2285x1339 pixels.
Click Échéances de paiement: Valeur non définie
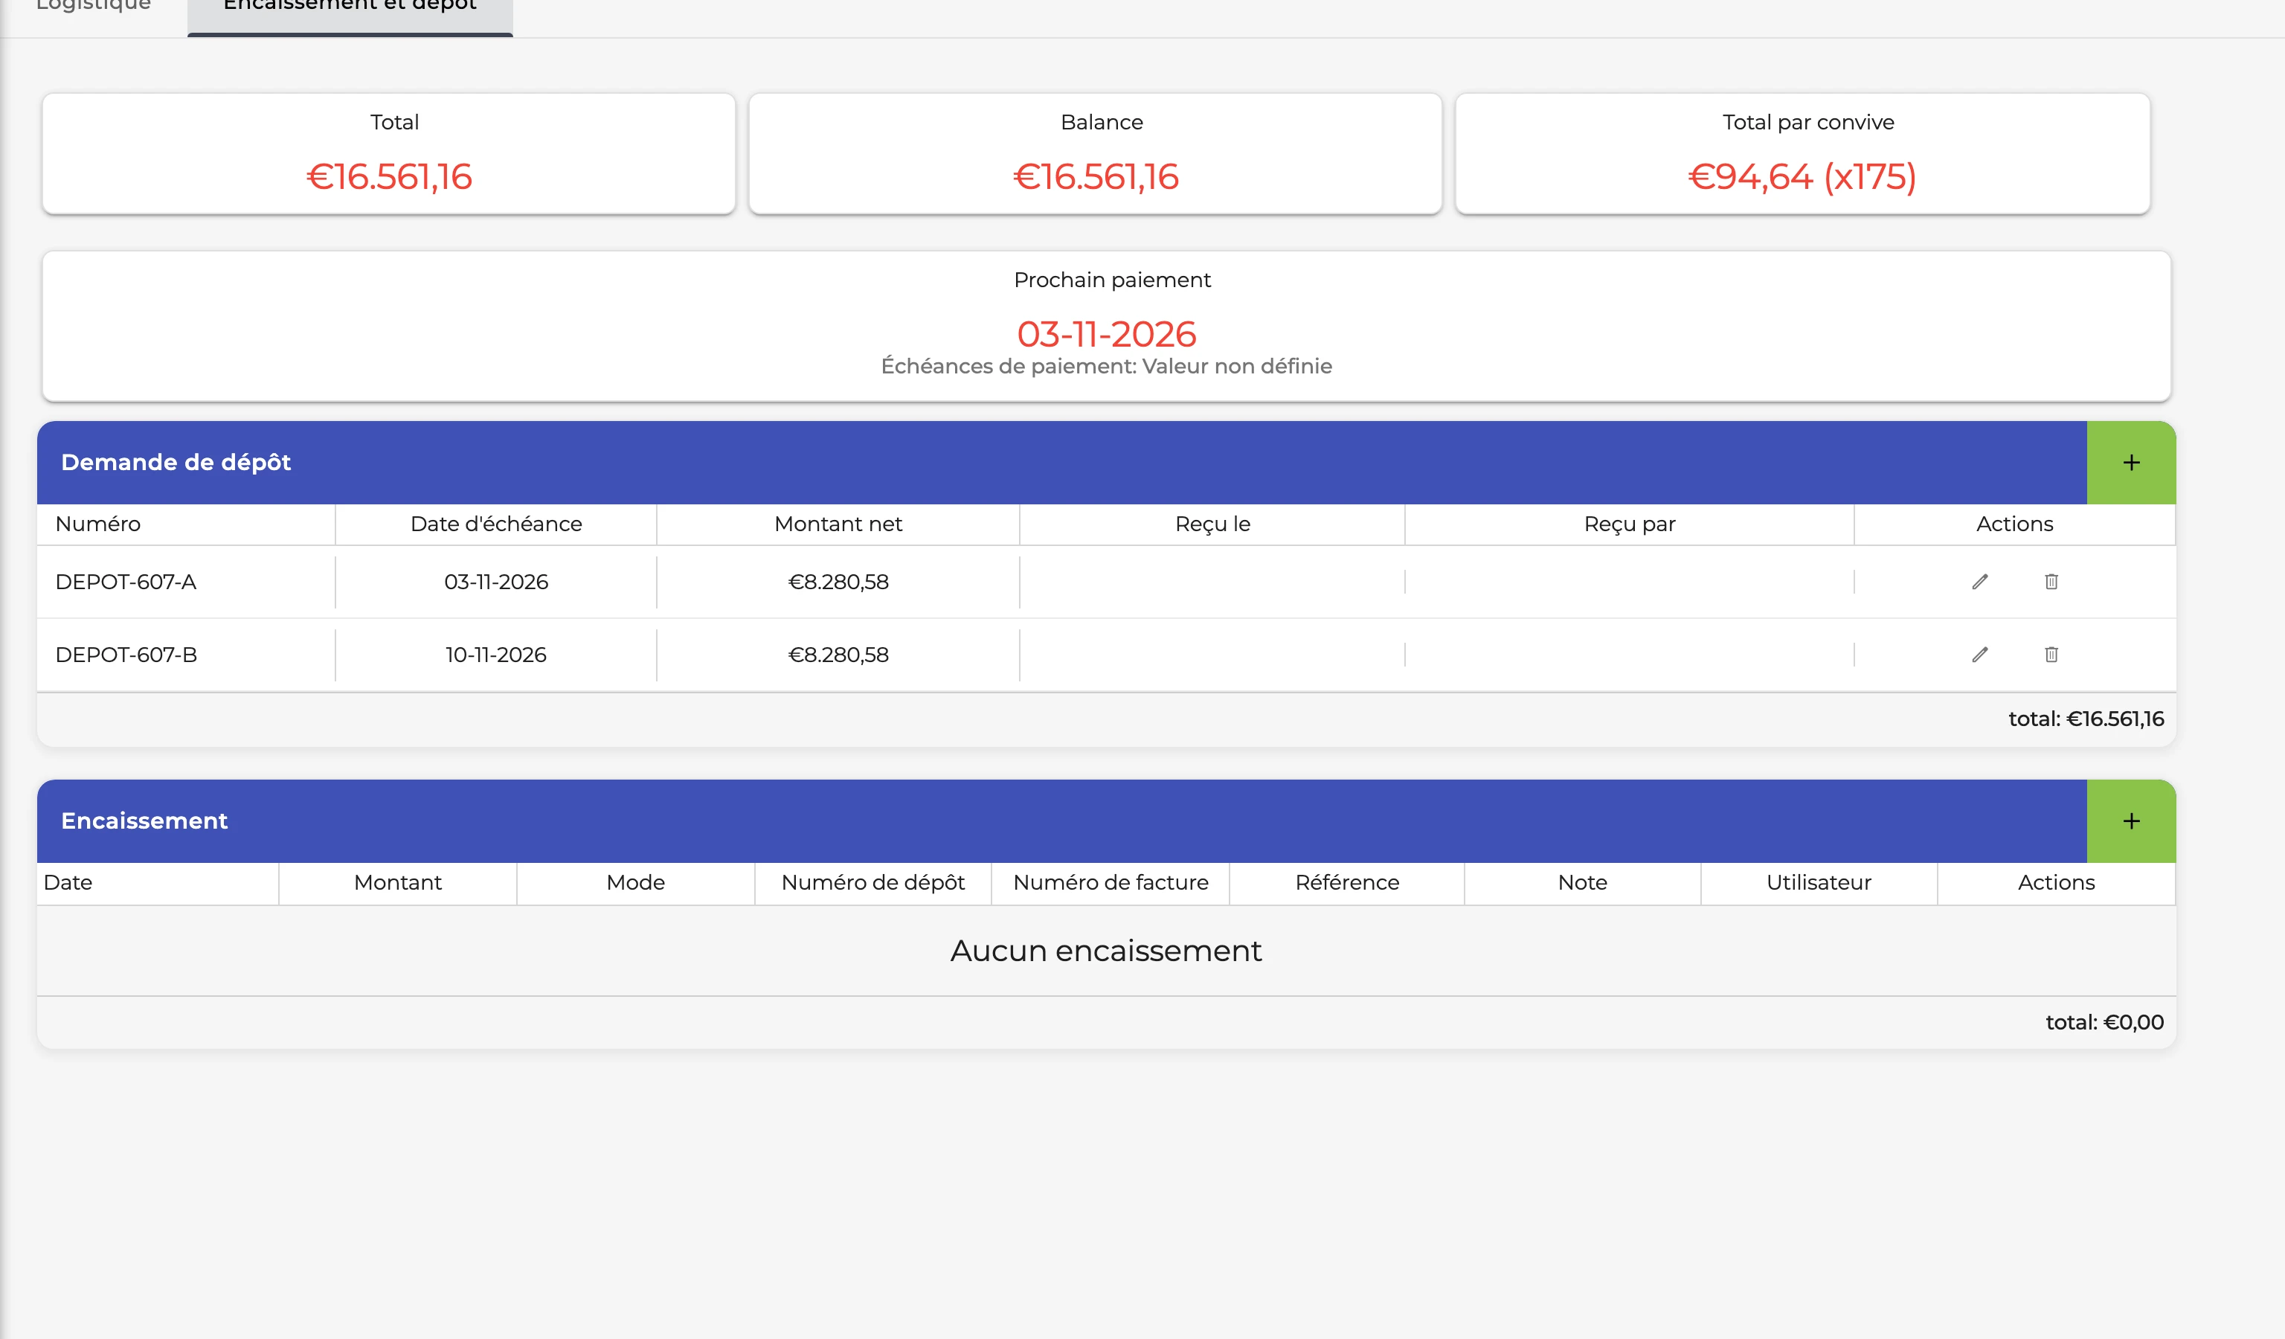pyautogui.click(x=1106, y=366)
